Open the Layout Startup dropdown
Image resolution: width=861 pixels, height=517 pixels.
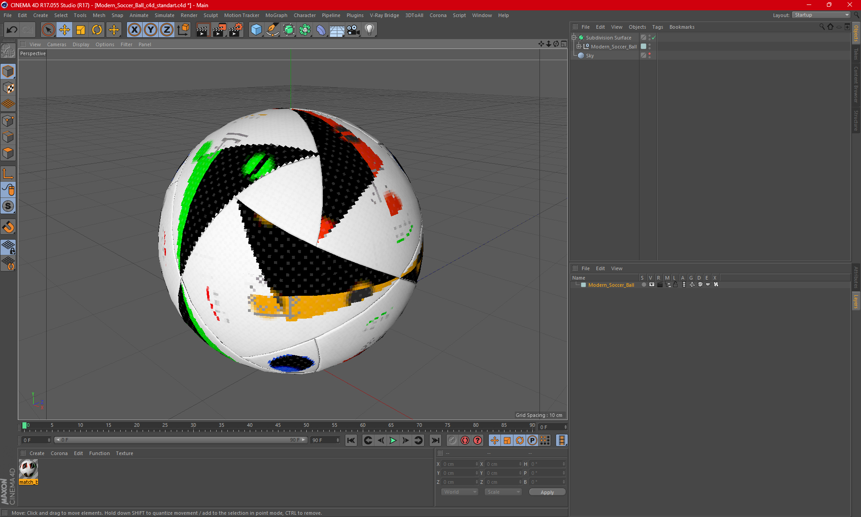click(821, 15)
